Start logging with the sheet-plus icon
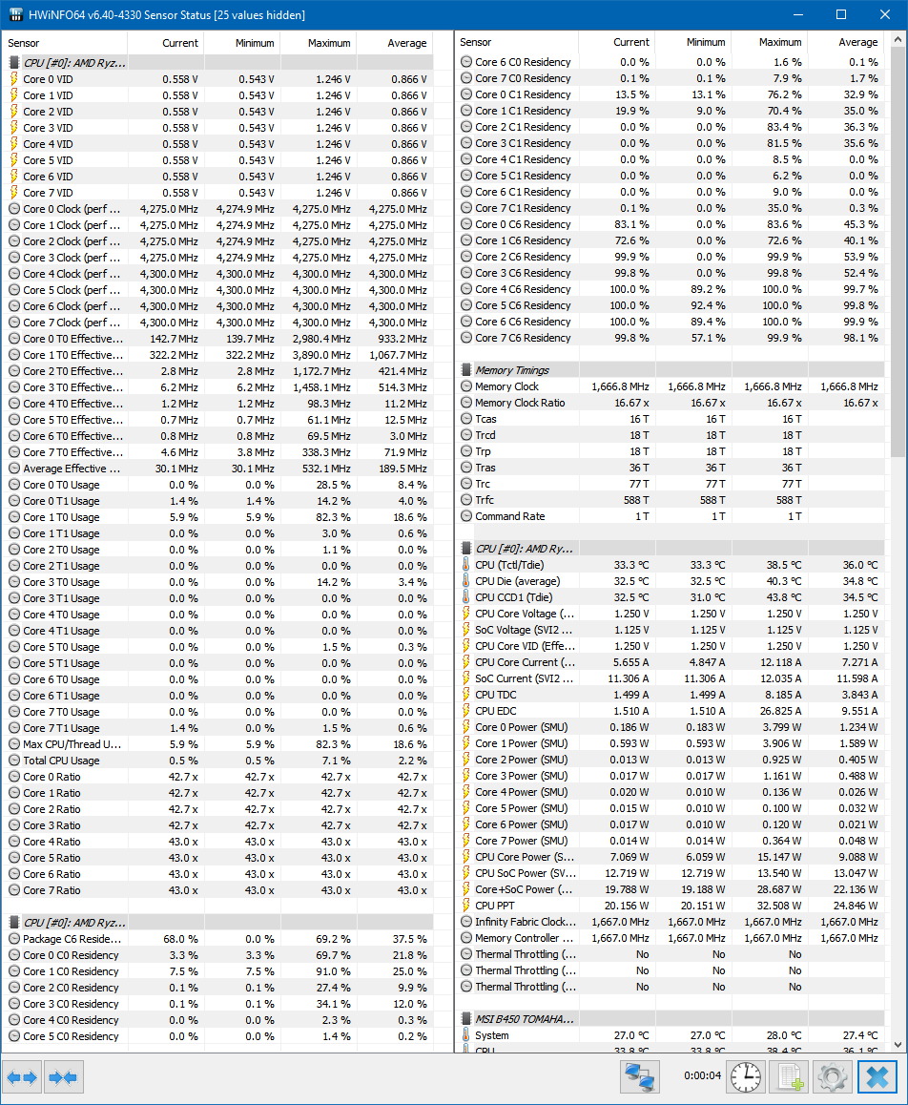The width and height of the screenshot is (908, 1105). (x=790, y=1077)
